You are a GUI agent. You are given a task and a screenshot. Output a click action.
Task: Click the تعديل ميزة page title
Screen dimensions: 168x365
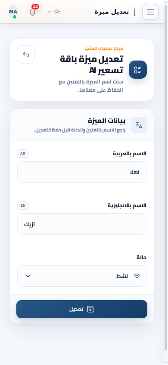112,12
